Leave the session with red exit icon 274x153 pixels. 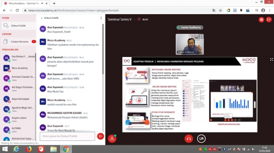pyautogui.click(x=269, y=19)
